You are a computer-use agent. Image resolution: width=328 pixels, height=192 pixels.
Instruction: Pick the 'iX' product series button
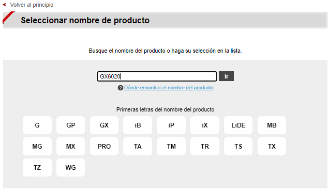205,125
